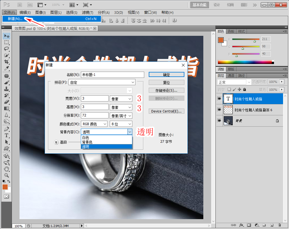The image size is (289, 229).
Task: Select the Rectangular Marquee tool
Action: (7, 42)
